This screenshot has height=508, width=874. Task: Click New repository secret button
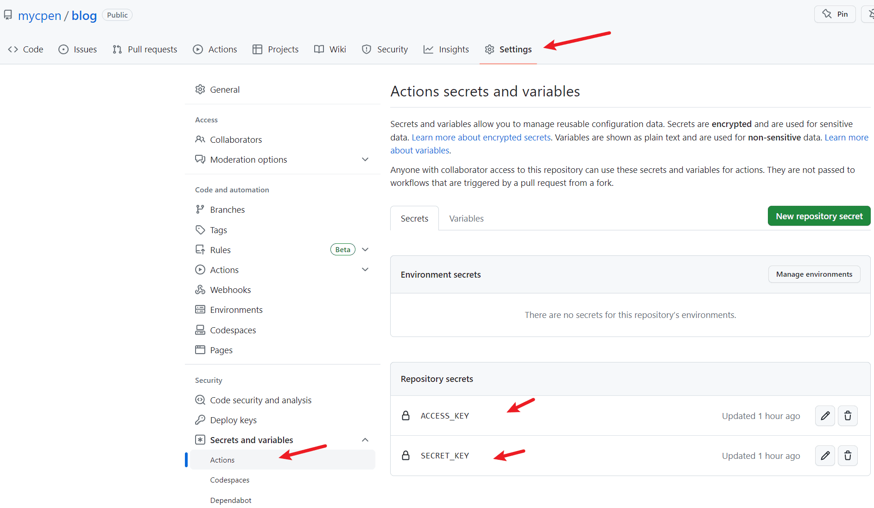[x=819, y=216]
